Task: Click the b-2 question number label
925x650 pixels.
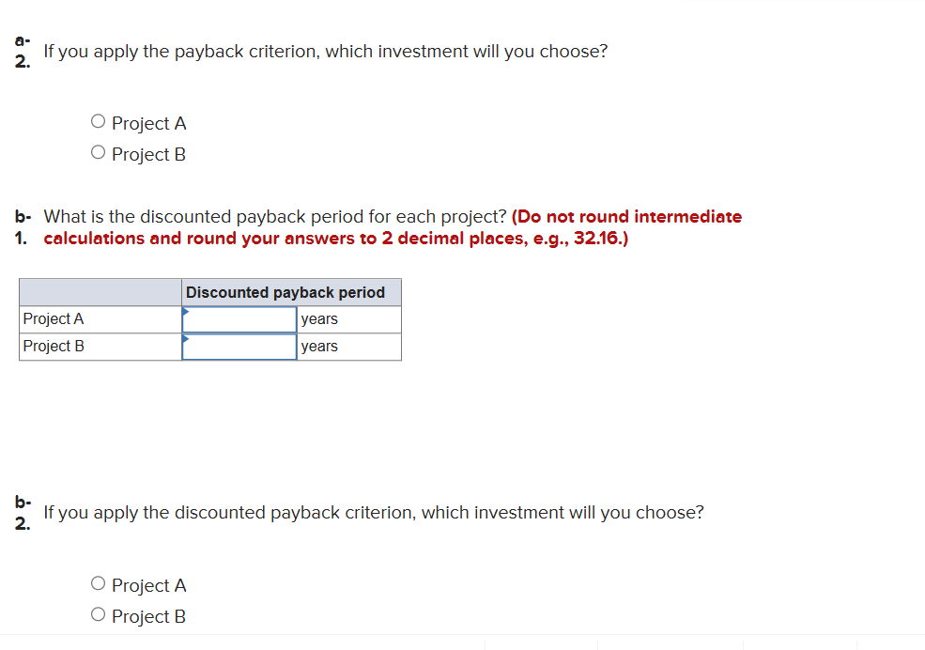Action: (x=22, y=513)
